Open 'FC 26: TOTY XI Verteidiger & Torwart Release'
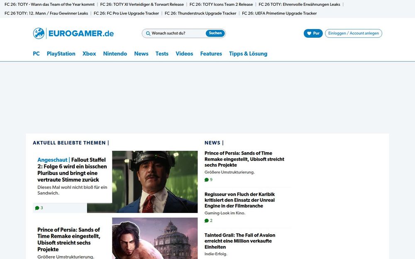The width and height of the screenshot is (415, 259). [142, 5]
